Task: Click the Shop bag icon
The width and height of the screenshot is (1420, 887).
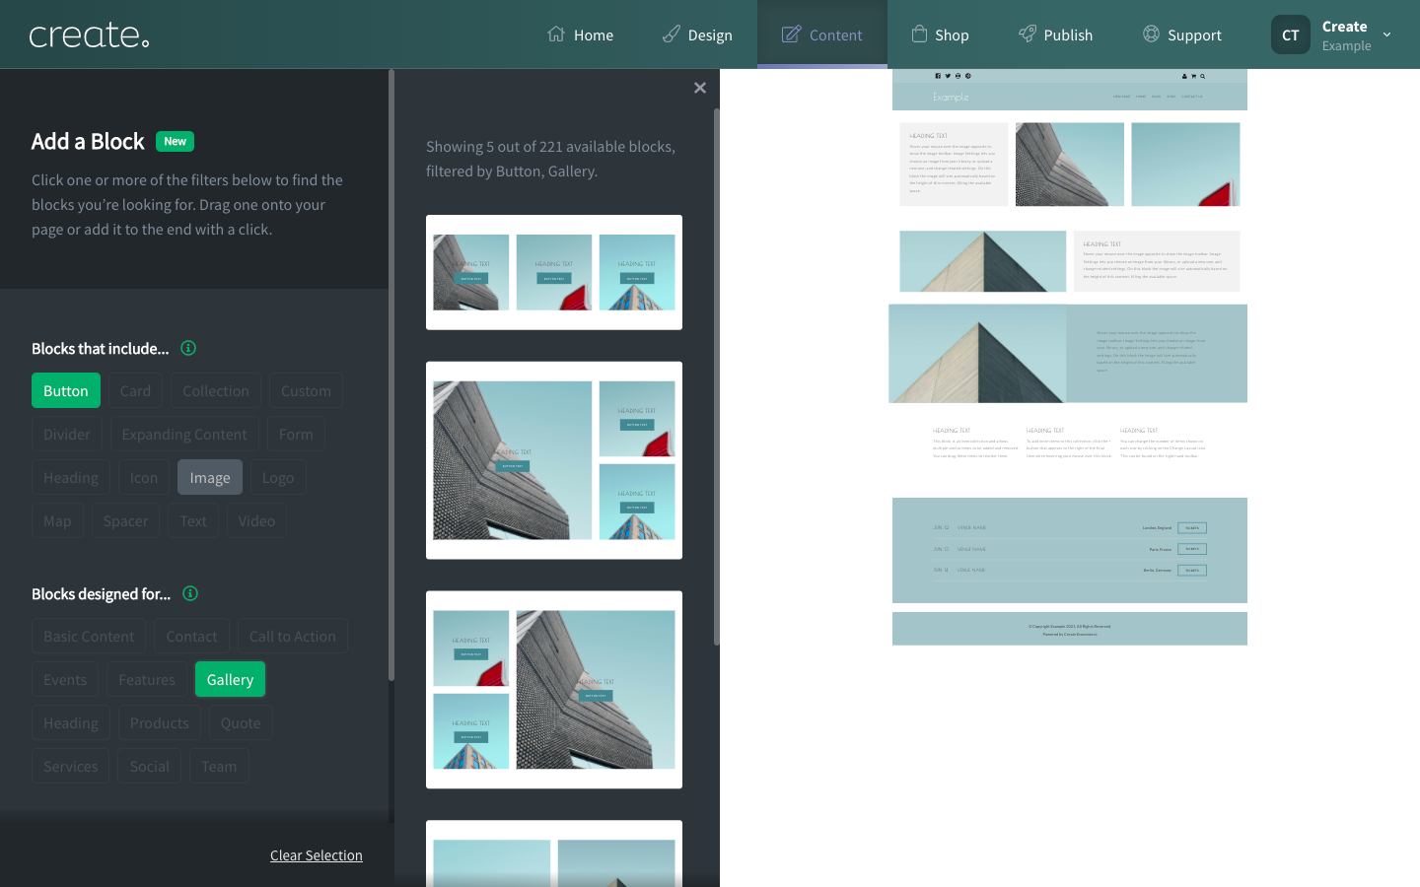Action: (x=919, y=34)
